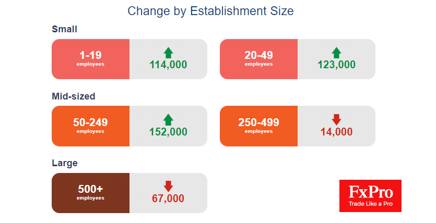Click the Large section heading
The image size is (436, 223).
(65, 163)
